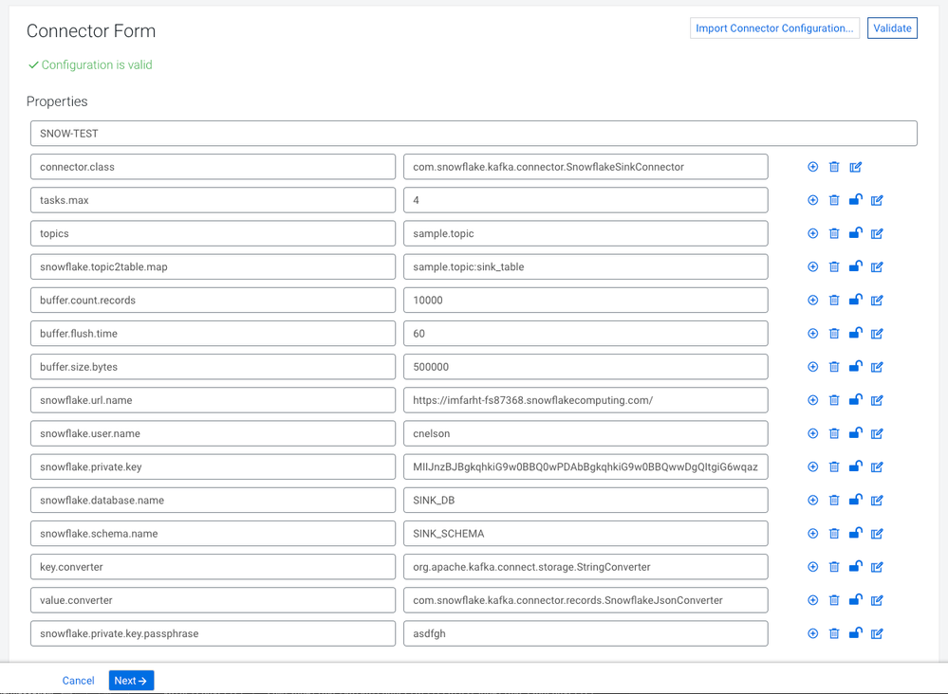948x694 pixels.
Task: Toggle the lock on the tasks.max property
Action: (855, 200)
